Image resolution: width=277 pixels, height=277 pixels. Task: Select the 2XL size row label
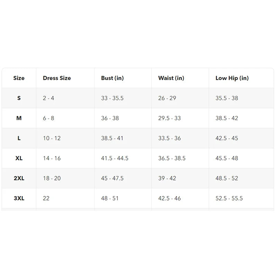(19, 179)
